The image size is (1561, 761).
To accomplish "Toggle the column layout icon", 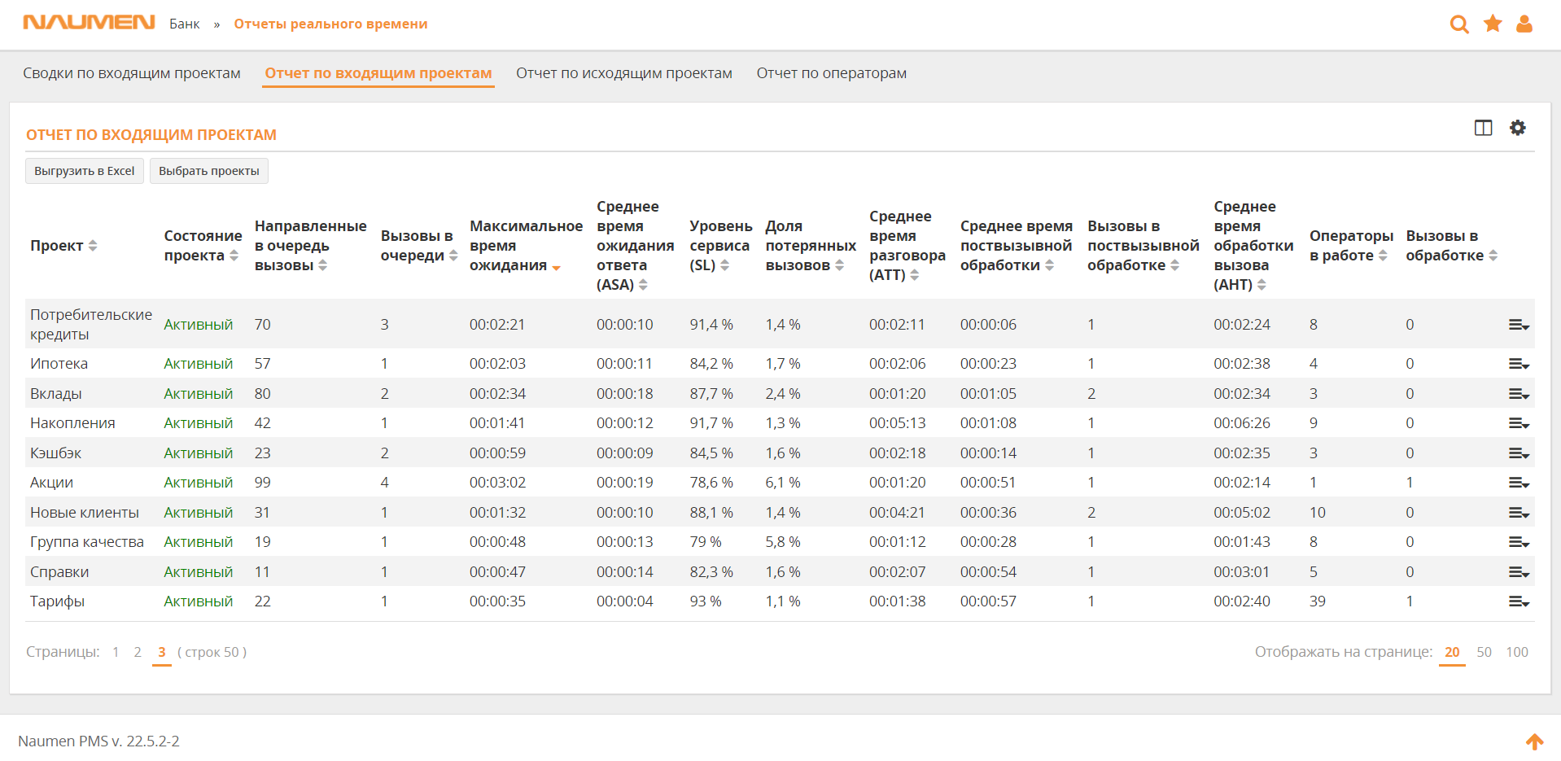I will pos(1483,128).
